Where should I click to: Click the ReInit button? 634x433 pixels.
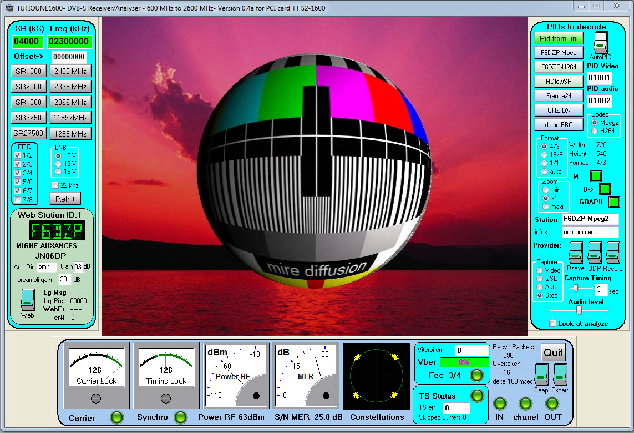(x=65, y=199)
